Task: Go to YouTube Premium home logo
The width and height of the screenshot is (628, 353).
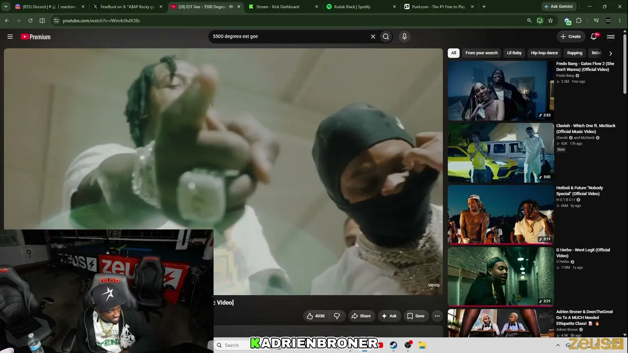Action: (35, 37)
